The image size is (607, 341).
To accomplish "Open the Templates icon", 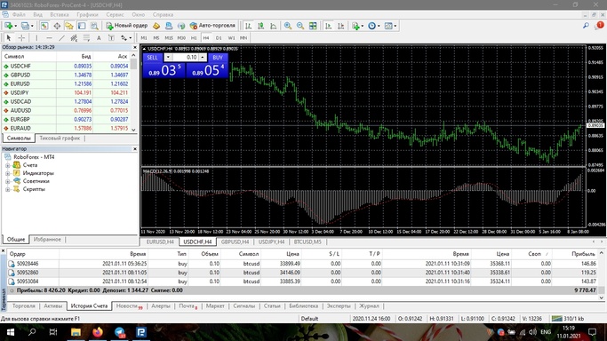I will click(x=387, y=26).
